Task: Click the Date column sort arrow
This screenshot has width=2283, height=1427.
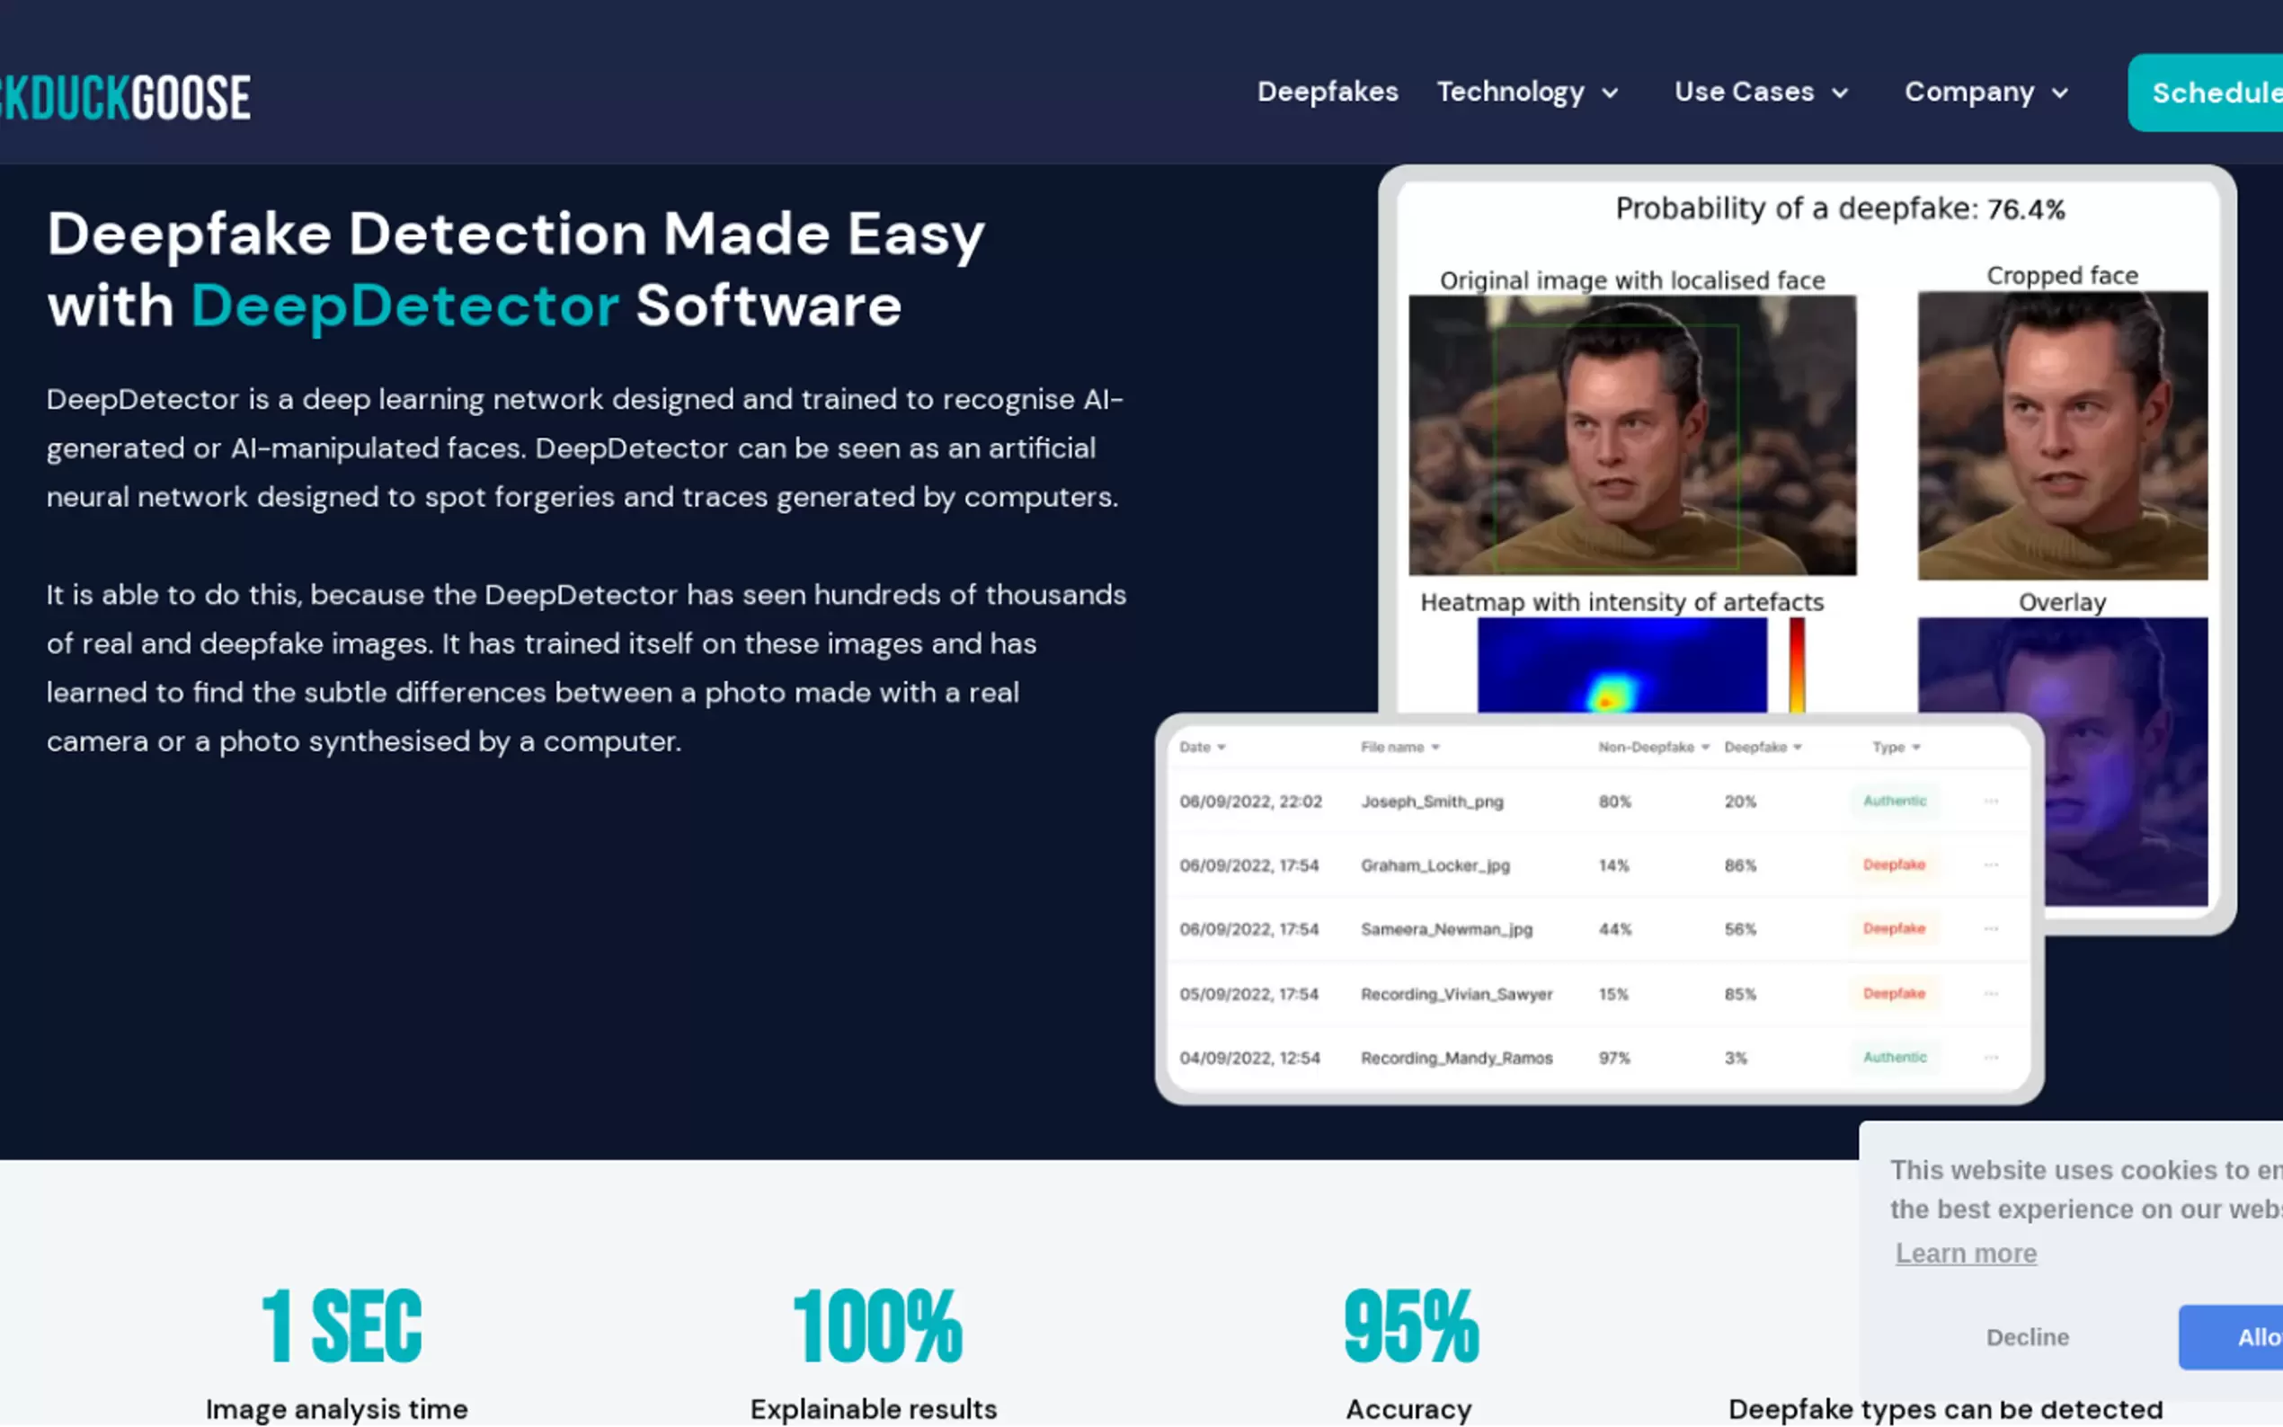Action: (1221, 748)
